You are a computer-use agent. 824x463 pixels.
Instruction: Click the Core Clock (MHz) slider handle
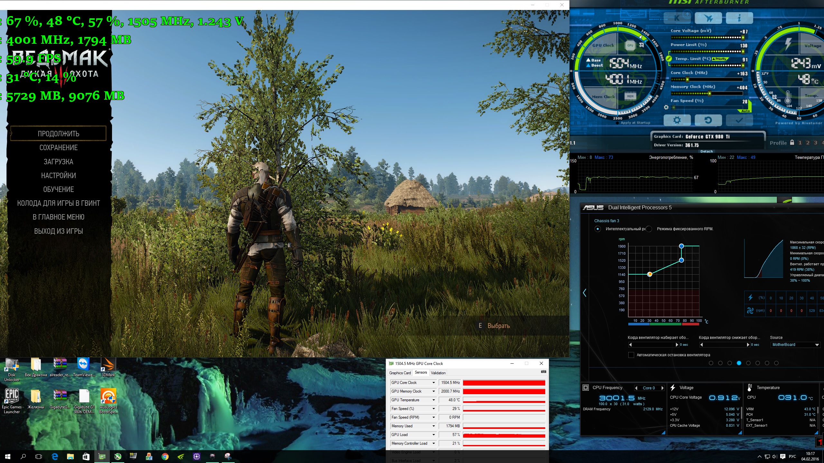pyautogui.click(x=687, y=79)
